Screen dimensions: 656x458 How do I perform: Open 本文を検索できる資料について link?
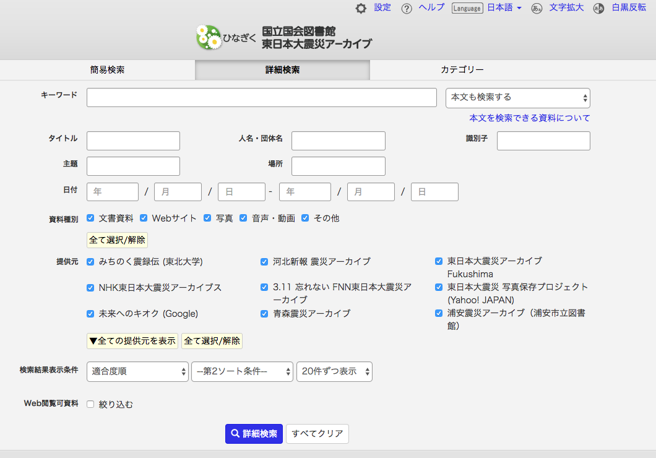pyautogui.click(x=529, y=118)
